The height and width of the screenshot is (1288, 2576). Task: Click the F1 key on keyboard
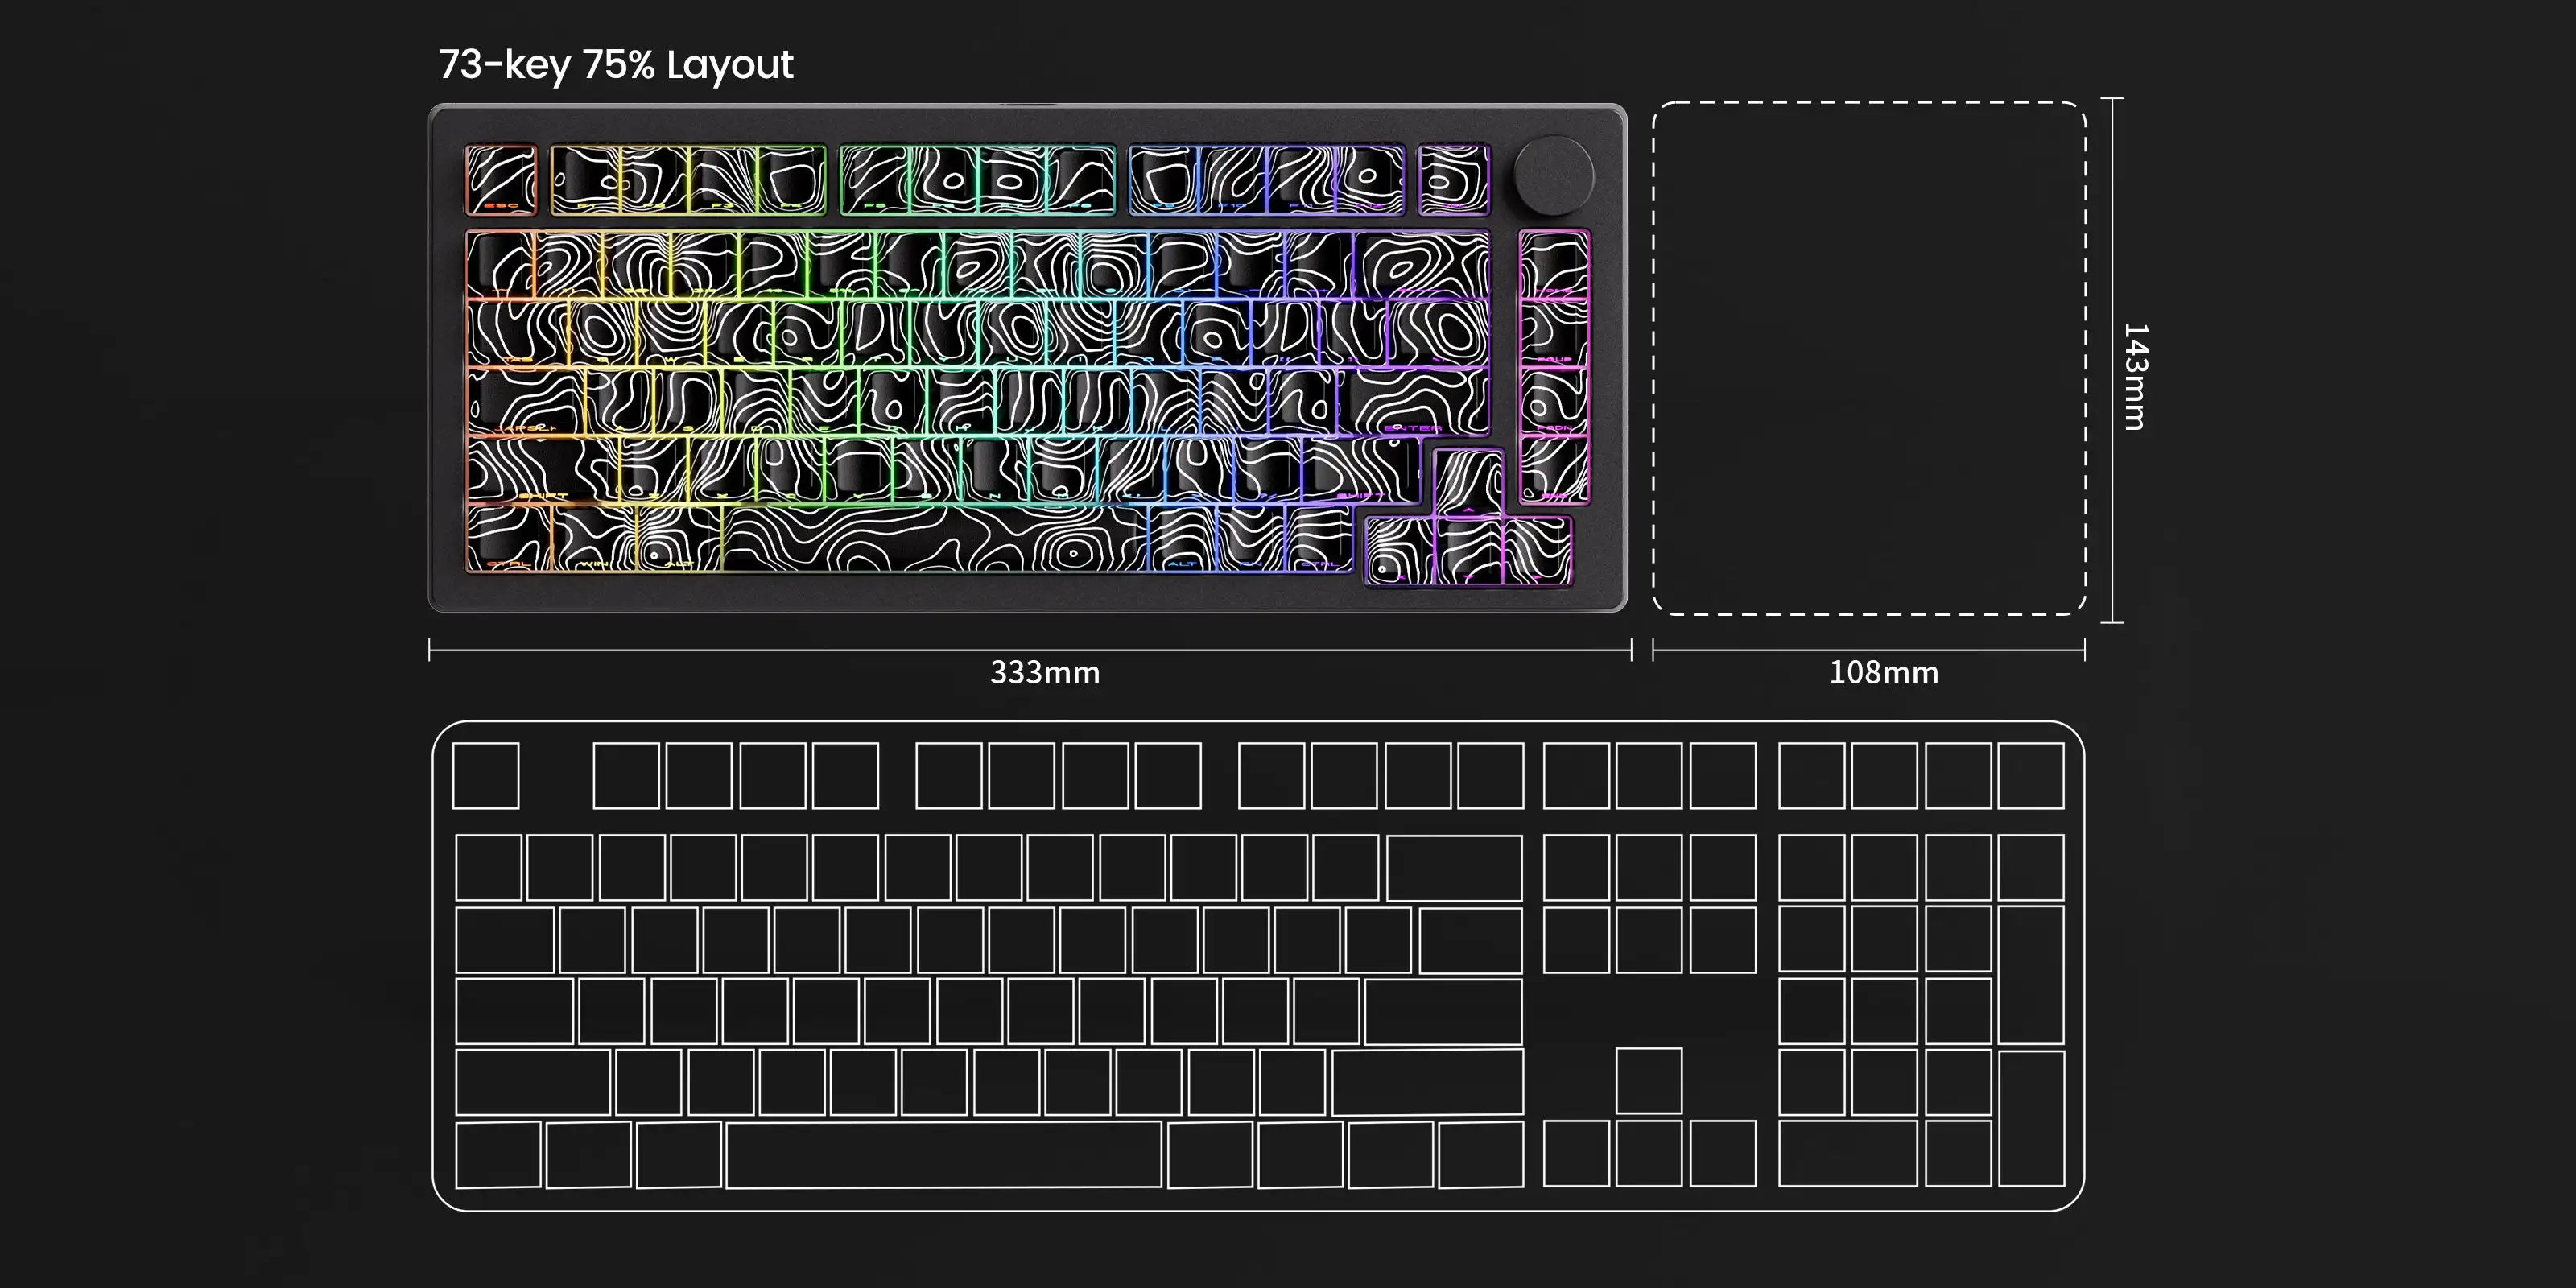pyautogui.click(x=585, y=180)
